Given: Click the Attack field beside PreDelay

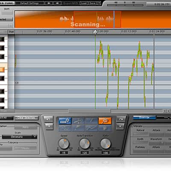Looking at the screenshot, I should [156, 151].
